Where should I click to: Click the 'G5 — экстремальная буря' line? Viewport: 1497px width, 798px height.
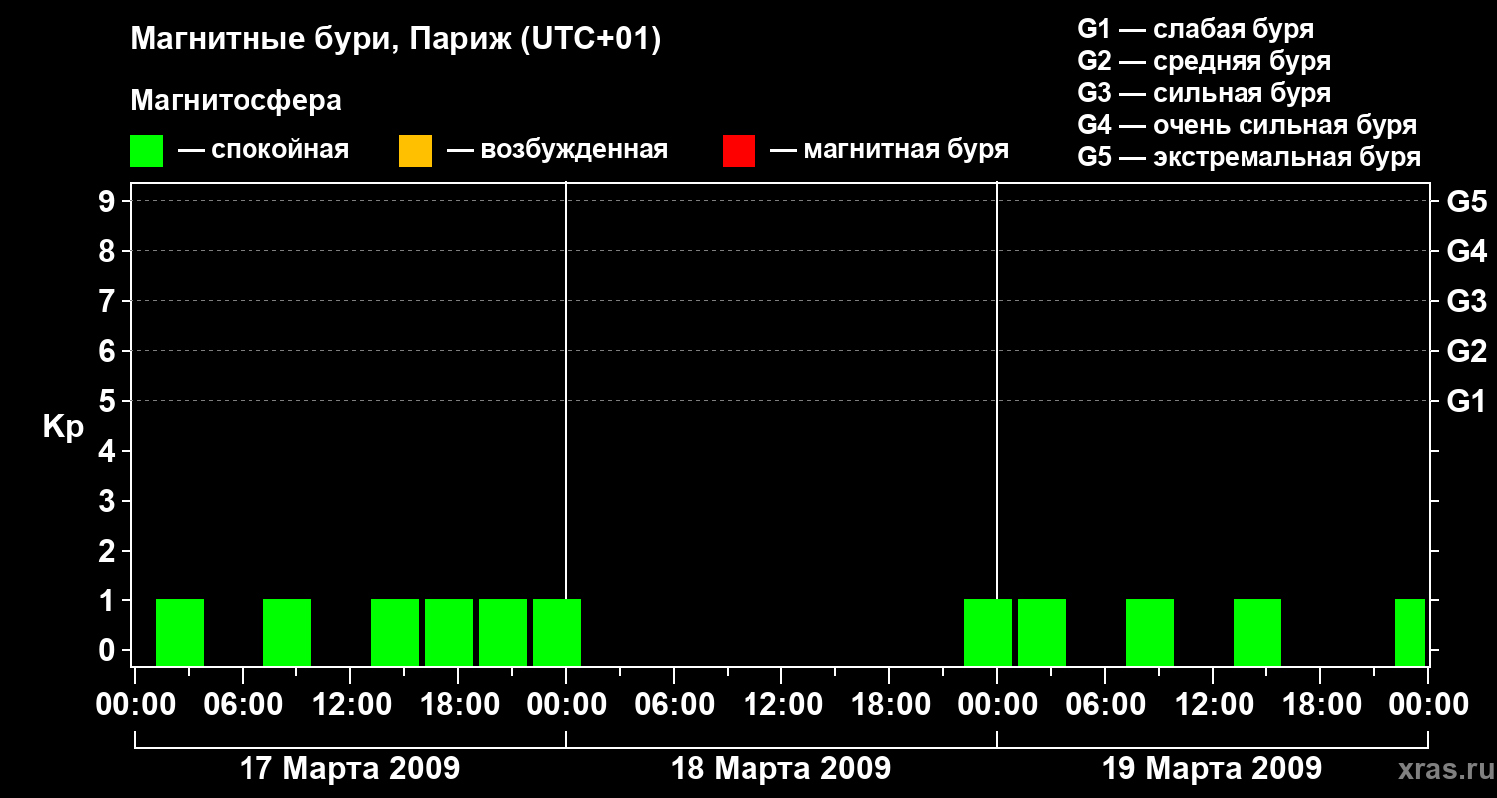[1248, 157]
